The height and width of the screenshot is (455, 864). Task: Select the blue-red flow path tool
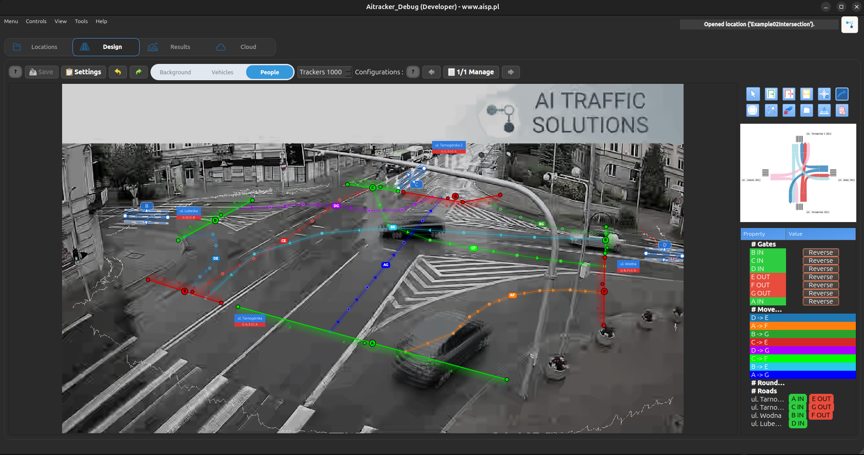click(x=789, y=110)
